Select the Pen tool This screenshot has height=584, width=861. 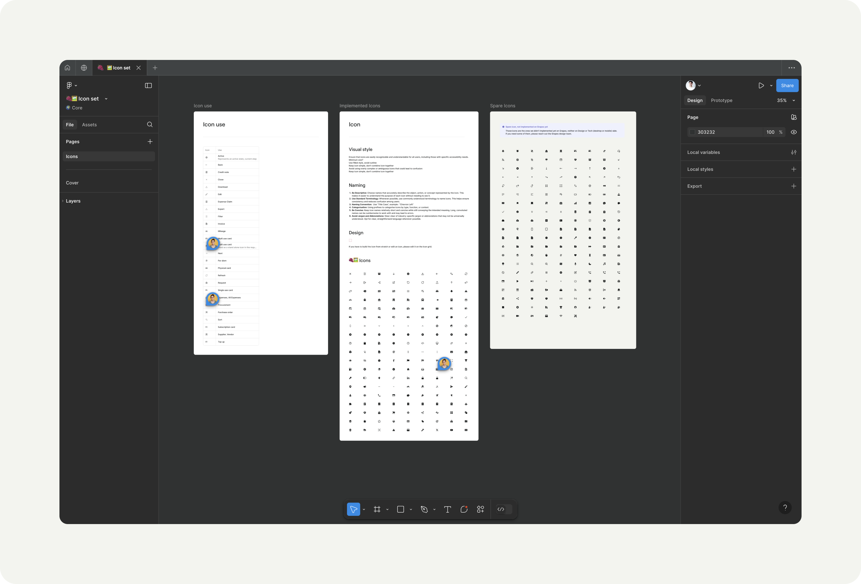(424, 509)
